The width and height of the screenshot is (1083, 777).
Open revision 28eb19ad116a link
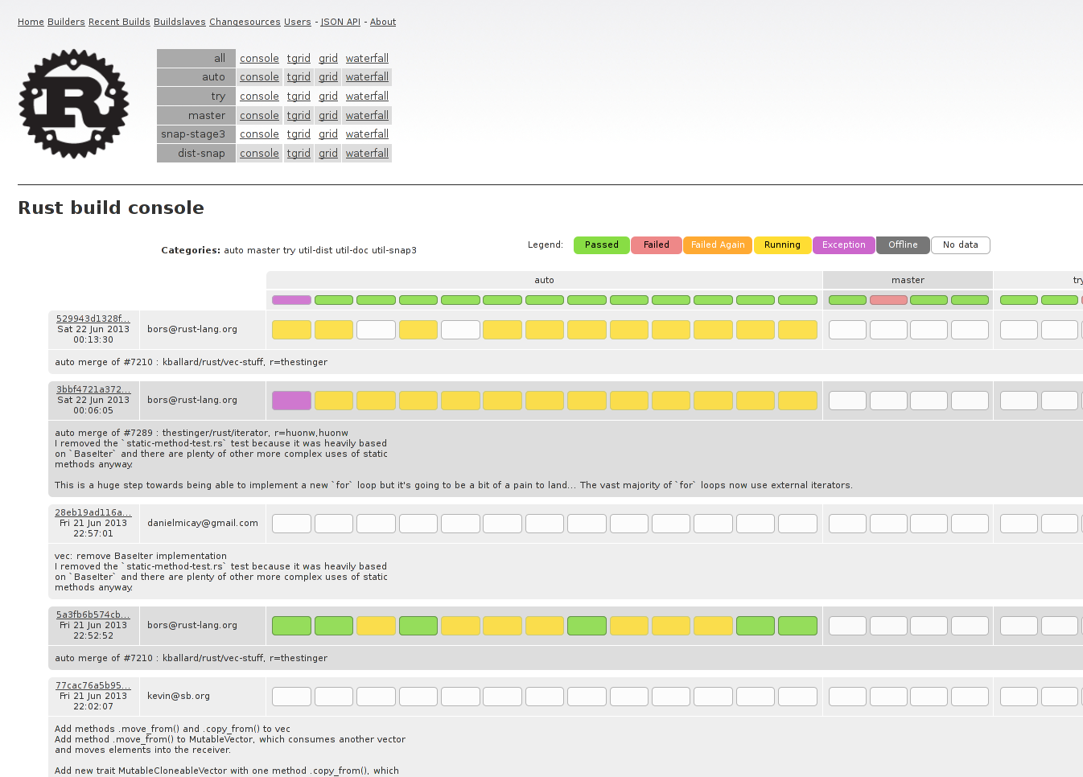click(93, 512)
